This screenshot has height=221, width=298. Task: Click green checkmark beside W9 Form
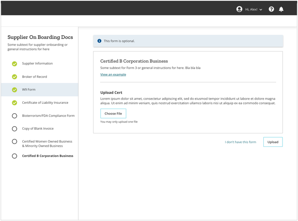15,90
